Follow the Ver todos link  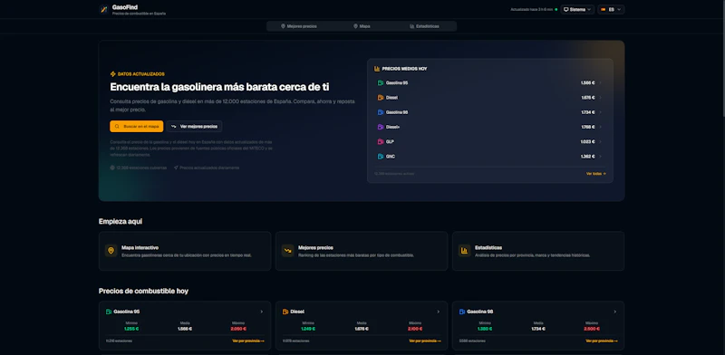pyautogui.click(x=596, y=174)
